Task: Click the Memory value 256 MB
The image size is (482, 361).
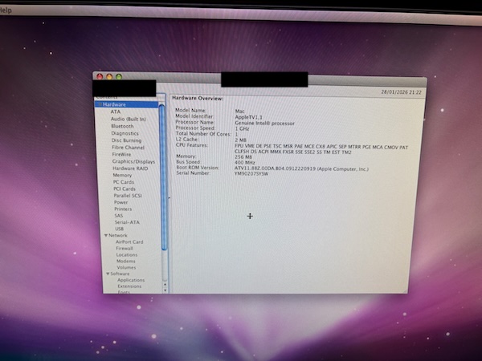Action: click(x=243, y=157)
